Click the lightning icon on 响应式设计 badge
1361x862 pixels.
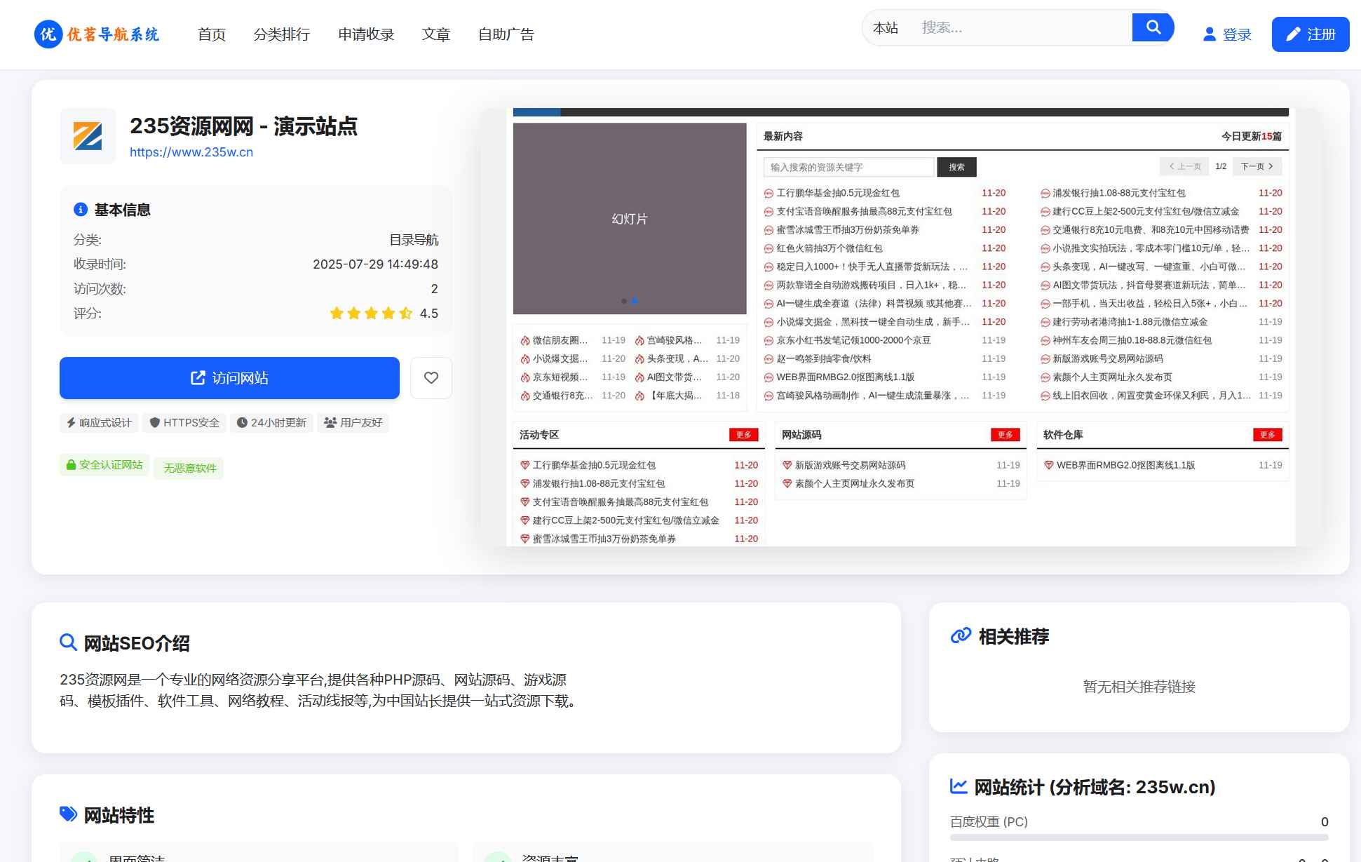click(x=70, y=422)
